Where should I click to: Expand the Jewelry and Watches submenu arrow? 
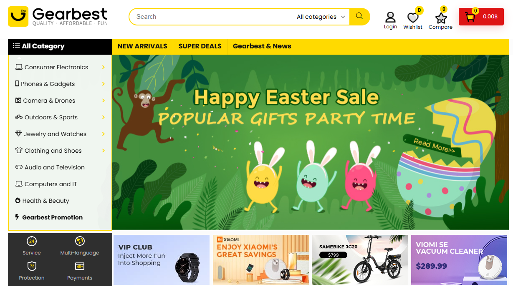[x=103, y=134]
